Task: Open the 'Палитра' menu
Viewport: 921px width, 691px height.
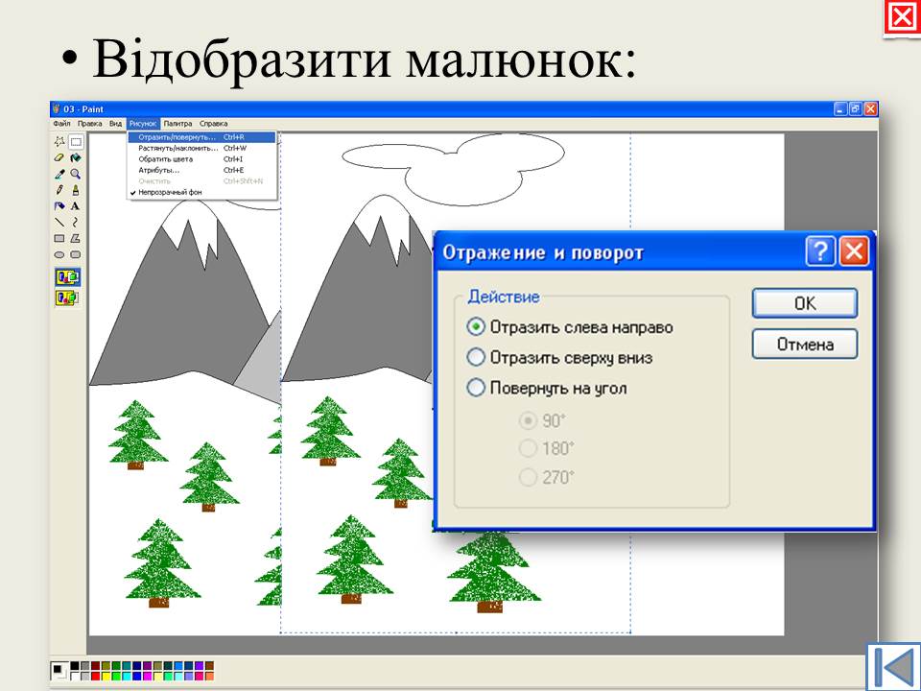Action: pyautogui.click(x=177, y=124)
